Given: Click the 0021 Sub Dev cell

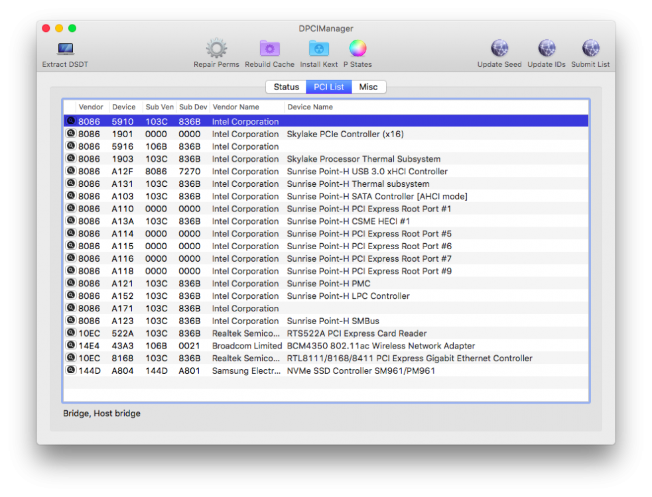Looking at the screenshot, I should 189,346.
